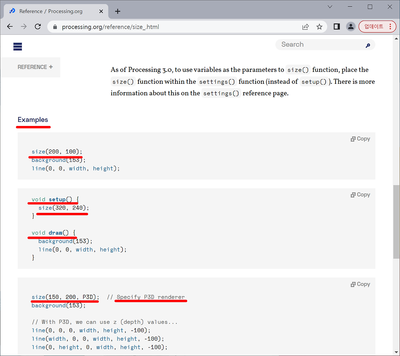The image size is (400, 356).
Task: Minimize the Chrome window
Action: 350,7
